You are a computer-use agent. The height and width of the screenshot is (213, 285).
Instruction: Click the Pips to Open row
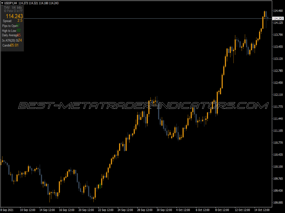pyautogui.click(x=11, y=26)
